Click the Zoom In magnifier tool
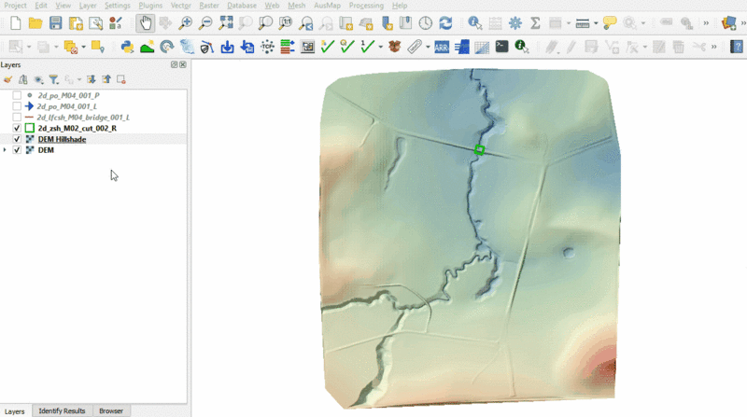This screenshot has width=747, height=417. [x=186, y=22]
